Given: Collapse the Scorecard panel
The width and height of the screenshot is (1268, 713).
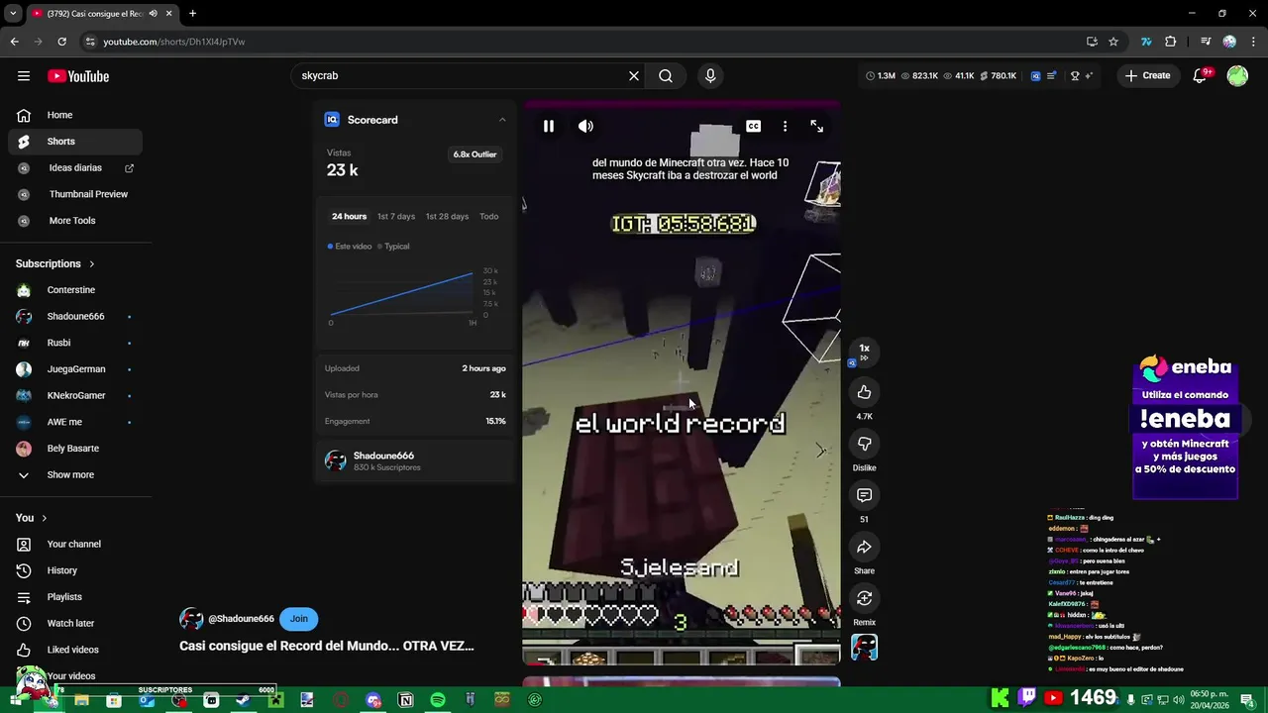Looking at the screenshot, I should [502, 120].
